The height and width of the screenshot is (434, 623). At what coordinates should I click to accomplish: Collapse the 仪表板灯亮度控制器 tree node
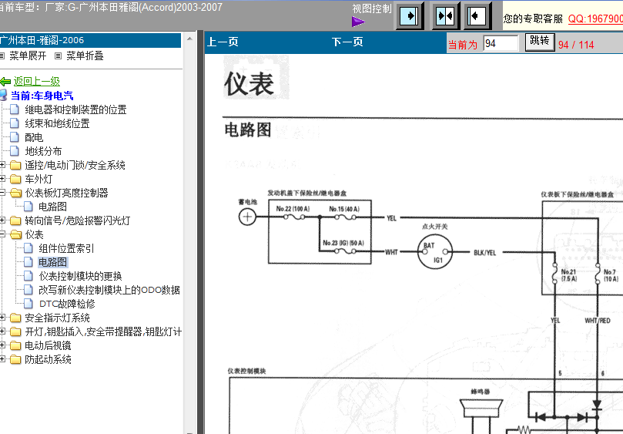click(2, 193)
